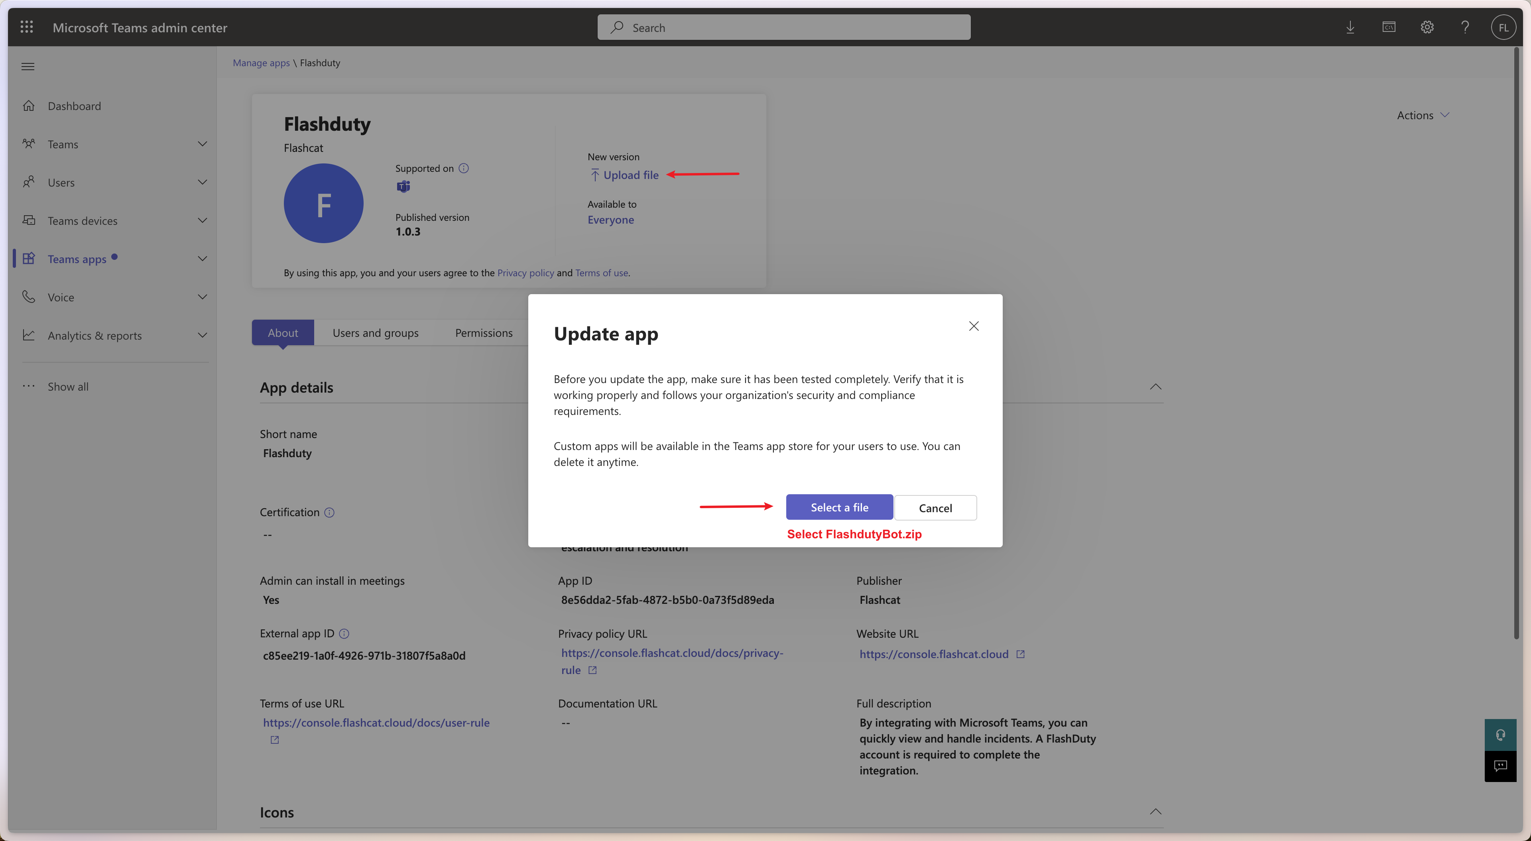
Task: Open the Cloud Shell icon in header
Action: coord(1389,28)
